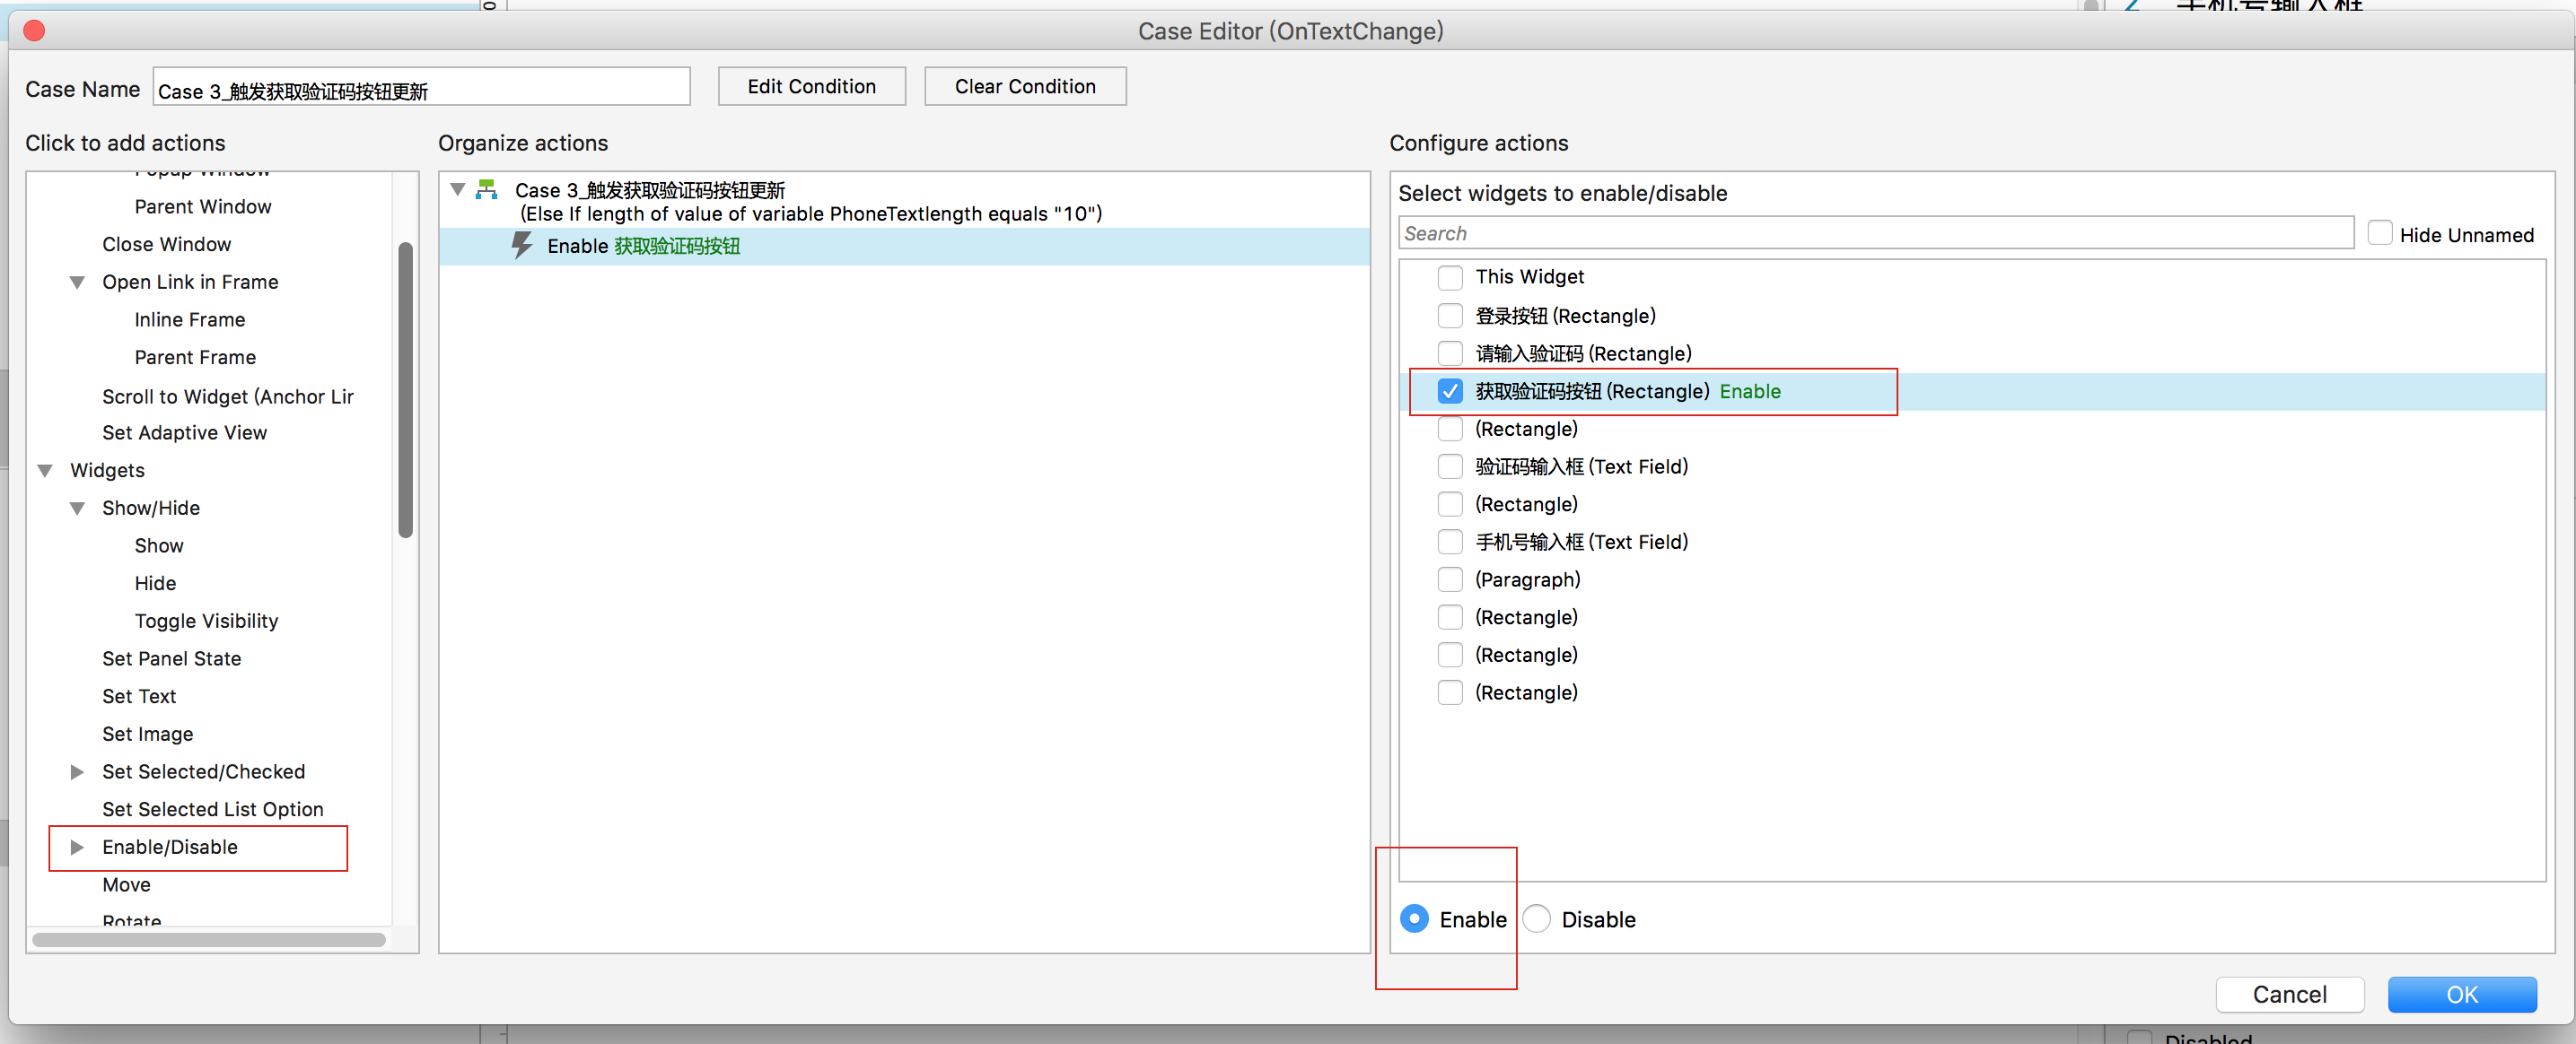Expand Set Selected/Checked actions

tap(77, 771)
